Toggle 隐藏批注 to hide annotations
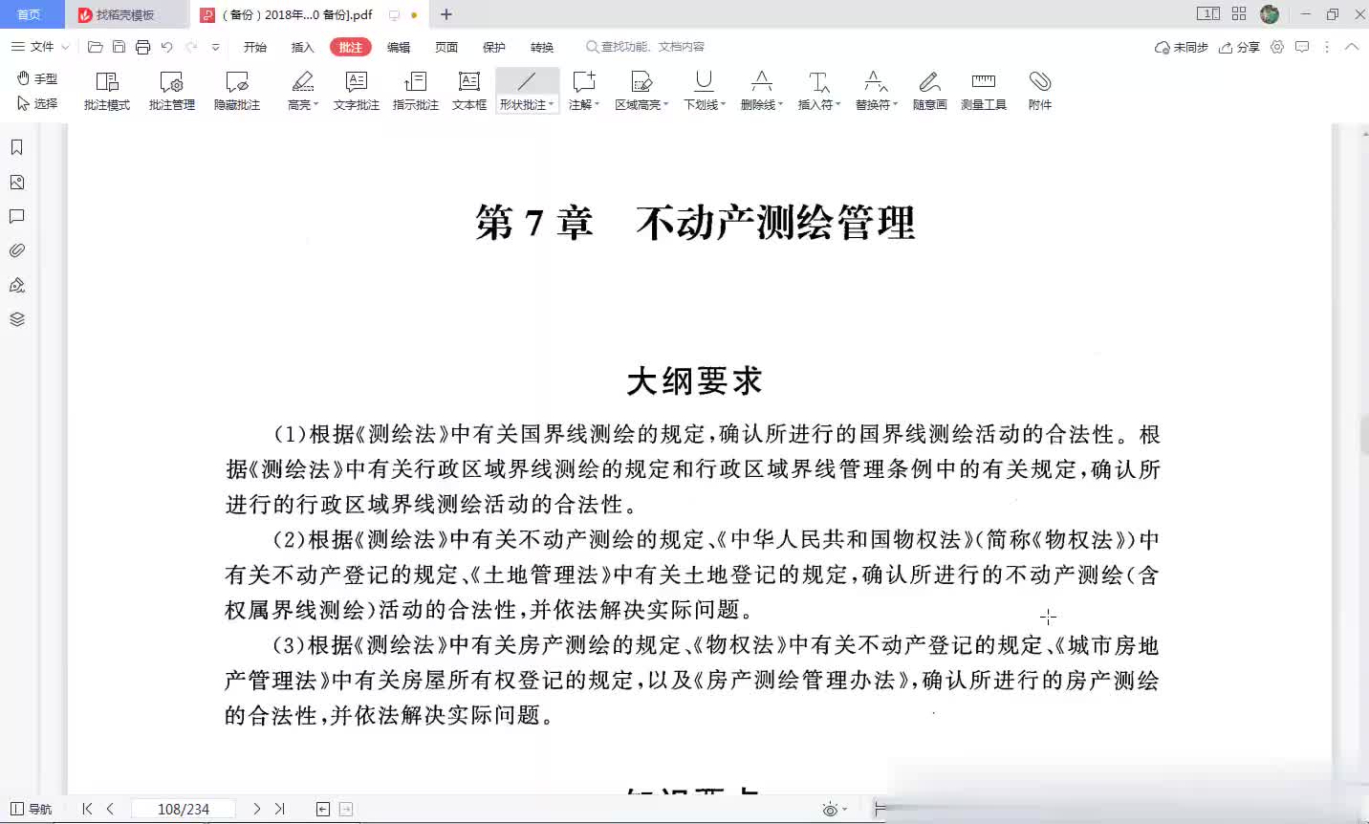The height and width of the screenshot is (824, 1369). point(237,91)
